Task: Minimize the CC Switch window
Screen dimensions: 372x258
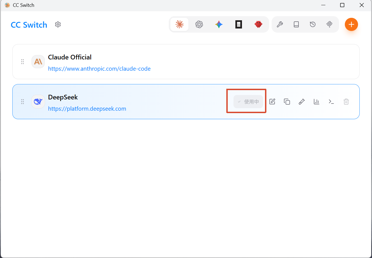Action: [323, 5]
